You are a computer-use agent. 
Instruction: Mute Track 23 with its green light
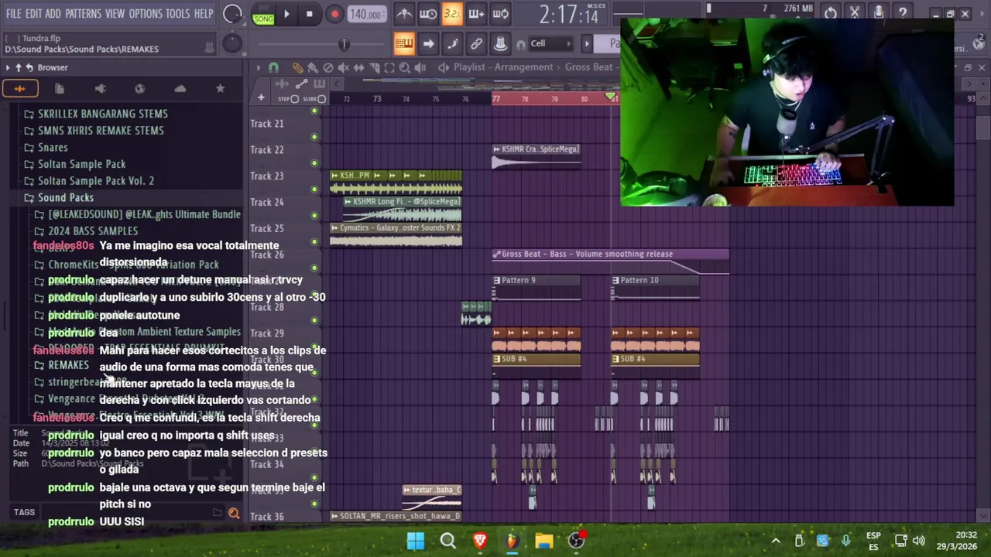pyautogui.click(x=314, y=189)
